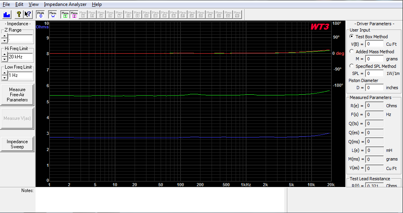Click the Mem 14 memory icon

183,14
